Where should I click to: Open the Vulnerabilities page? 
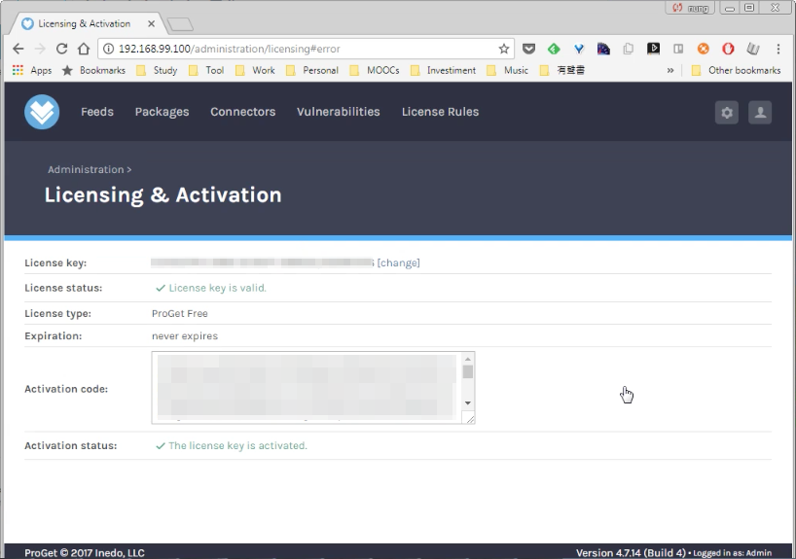point(338,112)
